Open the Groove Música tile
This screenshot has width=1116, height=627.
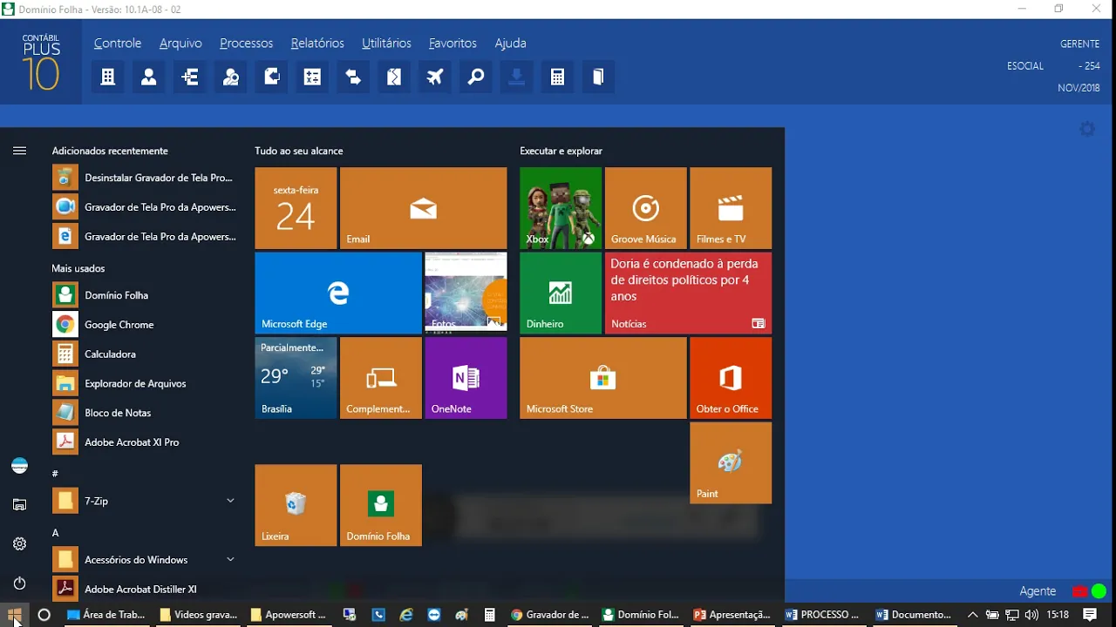pos(645,208)
